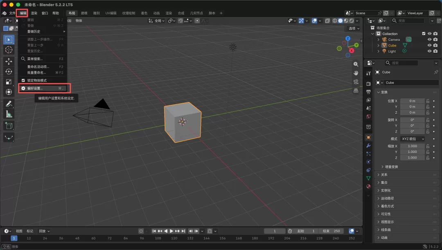Switch to the UV编辑 workspace tab
This screenshot has width=442, height=250.
tap(111, 13)
